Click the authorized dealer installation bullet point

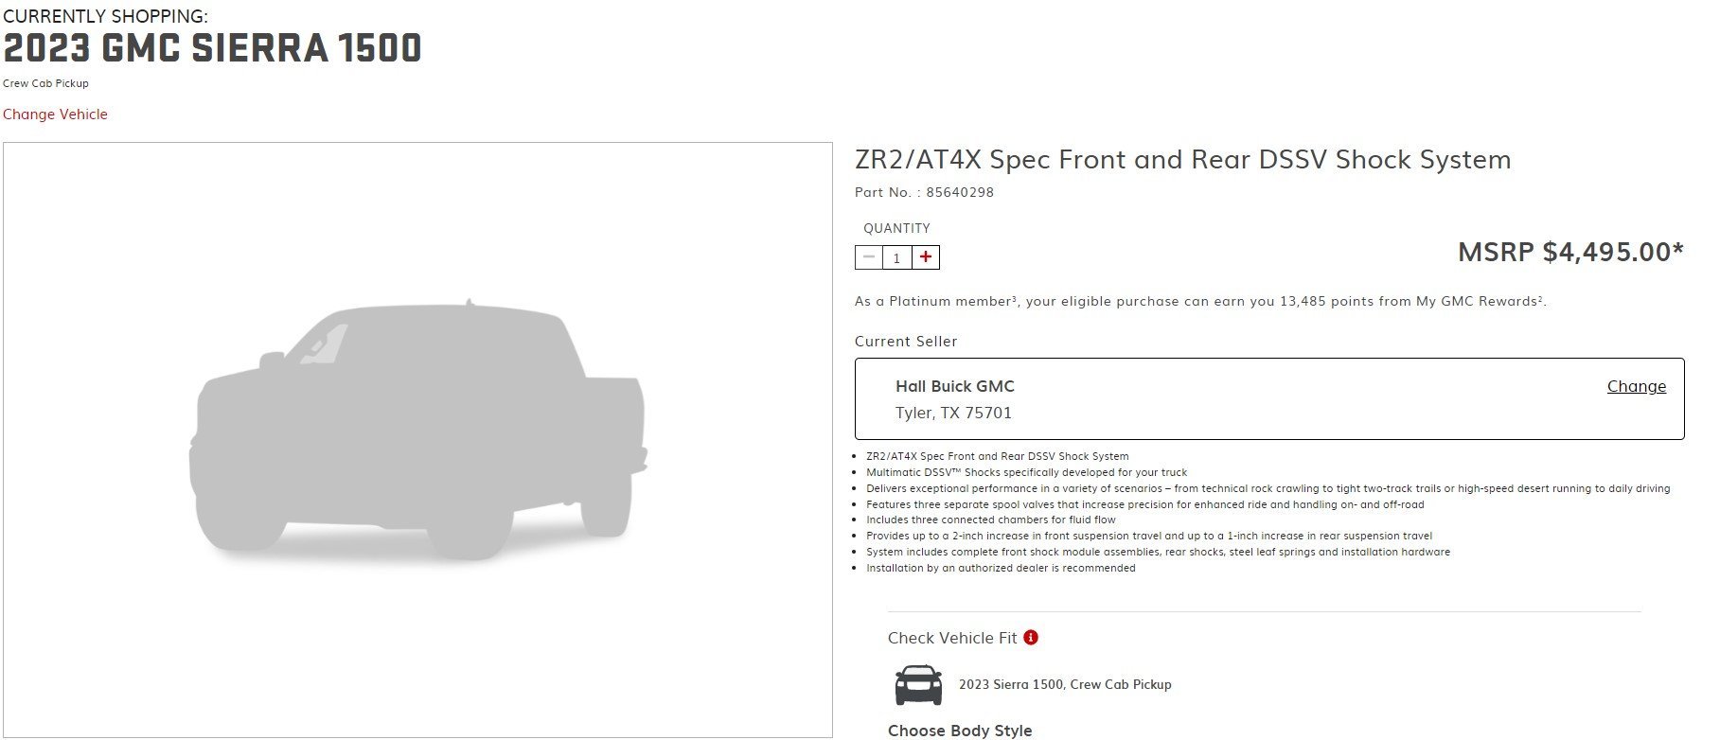[x=1001, y=568]
